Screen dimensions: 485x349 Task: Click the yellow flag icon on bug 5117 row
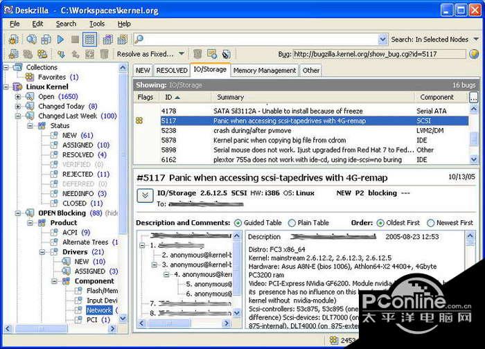[139, 120]
